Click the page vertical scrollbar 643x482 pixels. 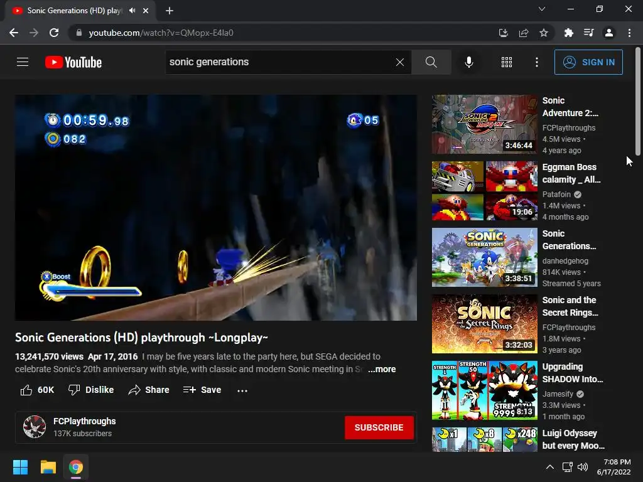[x=638, y=102]
